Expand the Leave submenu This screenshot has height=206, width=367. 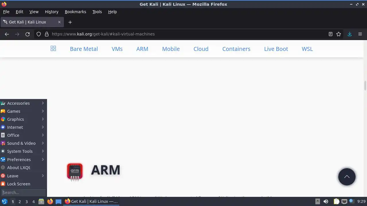pos(24,176)
